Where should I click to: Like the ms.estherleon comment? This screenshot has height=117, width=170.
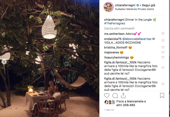coord(163,34)
